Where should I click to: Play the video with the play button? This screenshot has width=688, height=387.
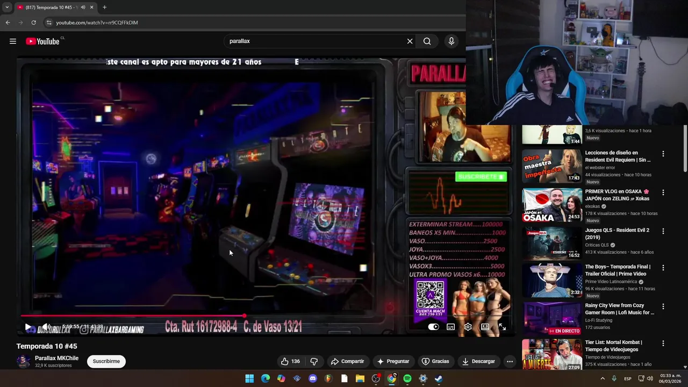pos(28,327)
